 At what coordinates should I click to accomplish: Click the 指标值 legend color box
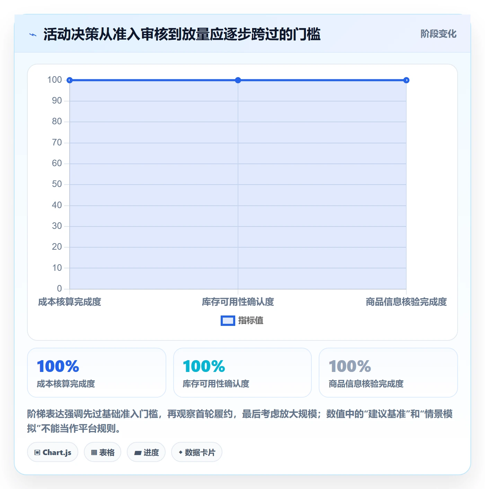[x=228, y=321]
